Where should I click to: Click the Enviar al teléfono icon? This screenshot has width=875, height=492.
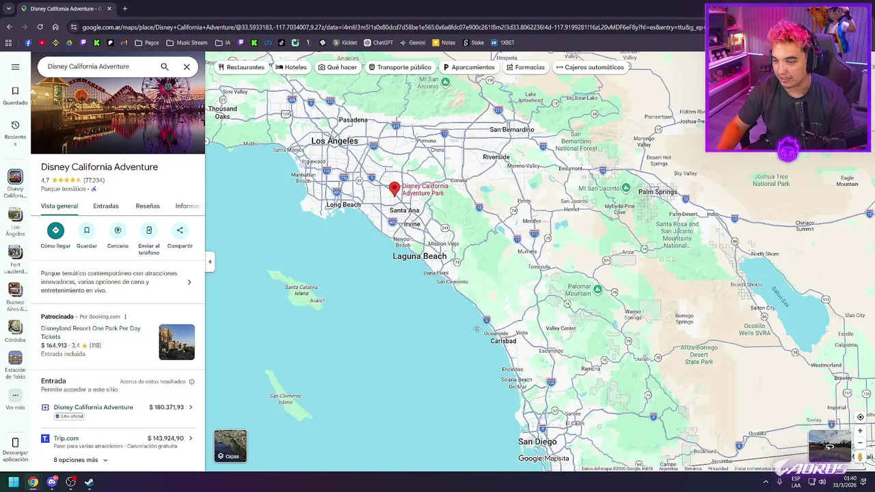pos(149,230)
